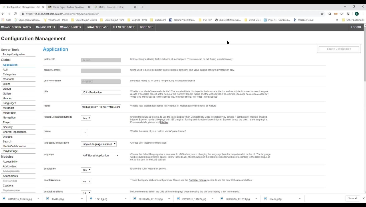The image size is (366, 207).
Task: Open download options for 20190516_131435.jpg
Action: click(38, 199)
